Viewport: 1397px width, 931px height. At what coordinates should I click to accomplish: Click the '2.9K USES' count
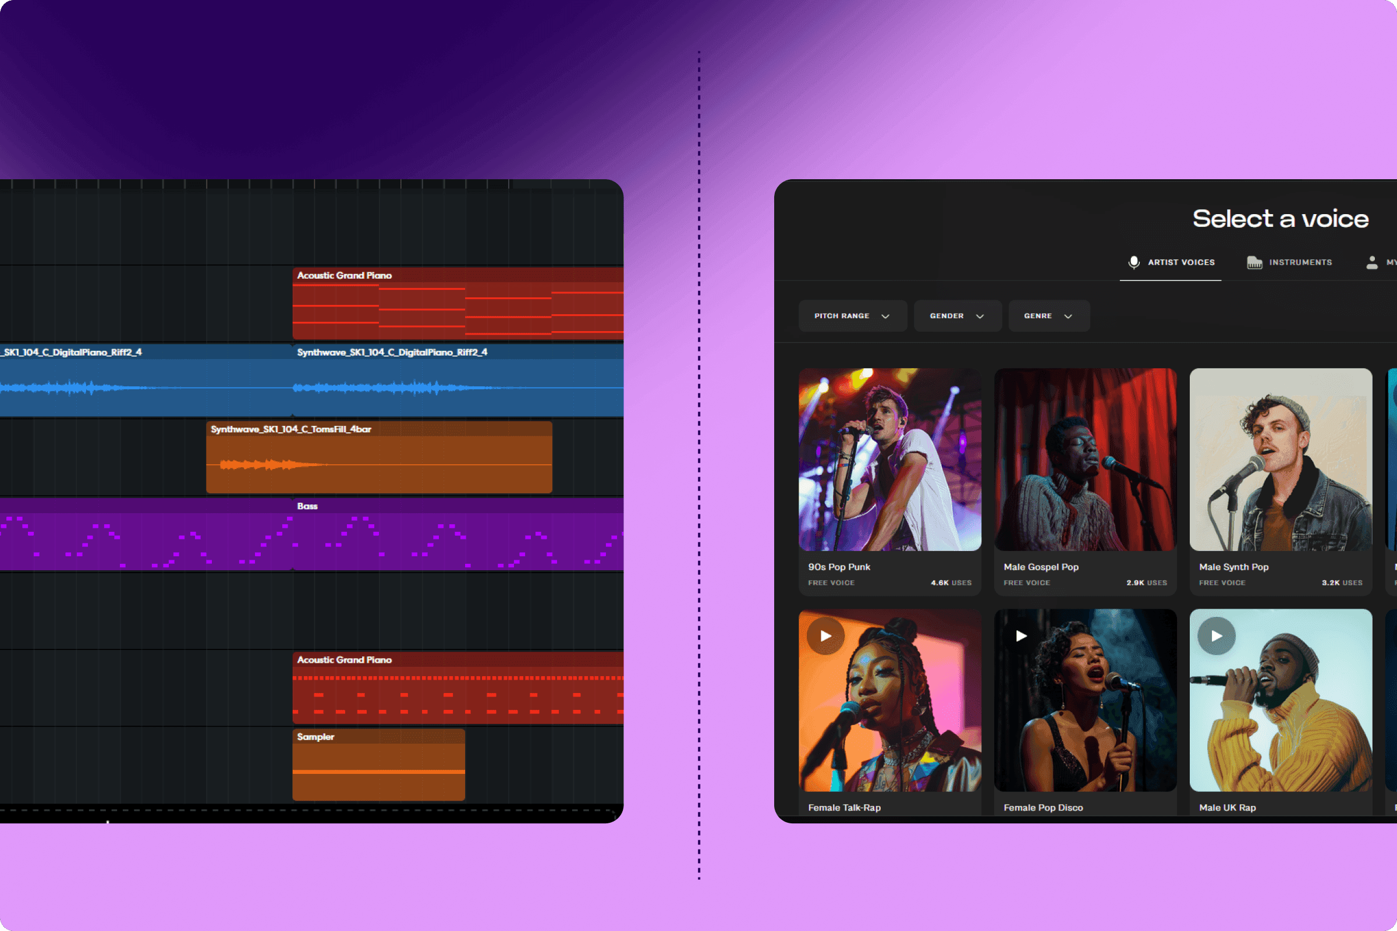pyautogui.click(x=1146, y=583)
